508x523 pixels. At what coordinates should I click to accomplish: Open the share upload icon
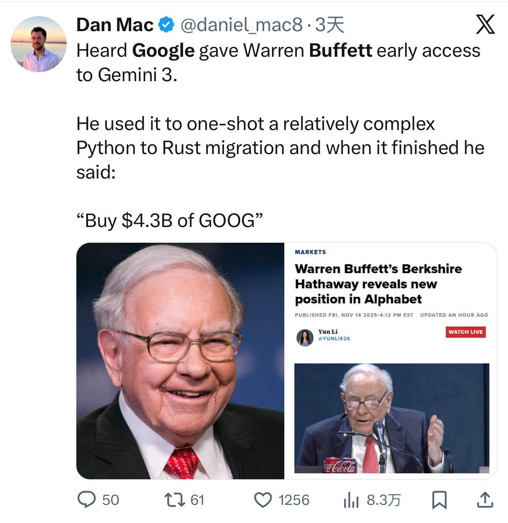(x=485, y=500)
